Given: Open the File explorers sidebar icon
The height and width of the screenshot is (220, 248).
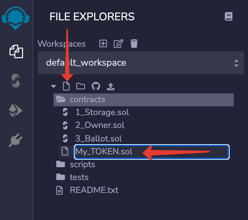Looking at the screenshot, I should click(x=16, y=51).
